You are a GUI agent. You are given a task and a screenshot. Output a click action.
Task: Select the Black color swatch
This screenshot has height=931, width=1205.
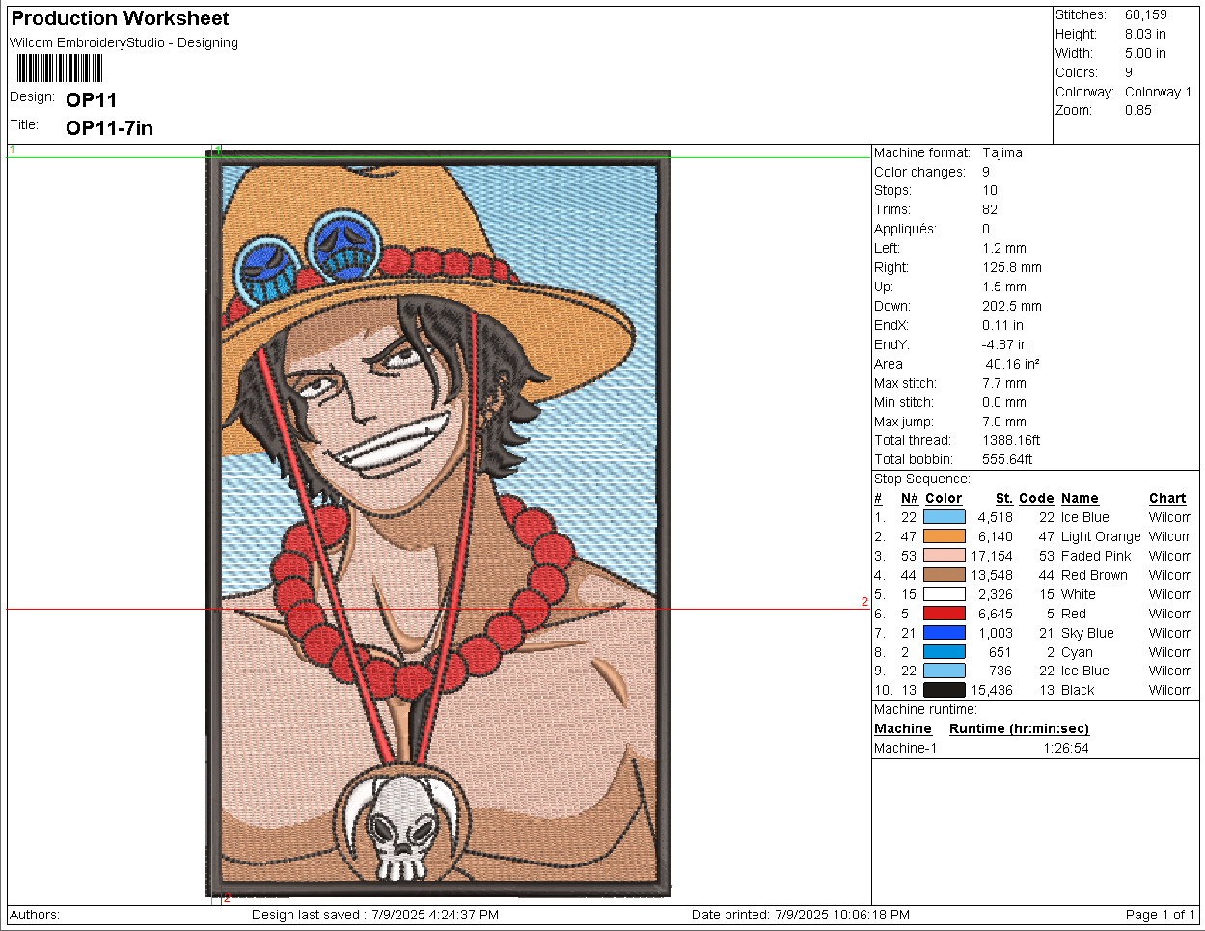coord(944,690)
